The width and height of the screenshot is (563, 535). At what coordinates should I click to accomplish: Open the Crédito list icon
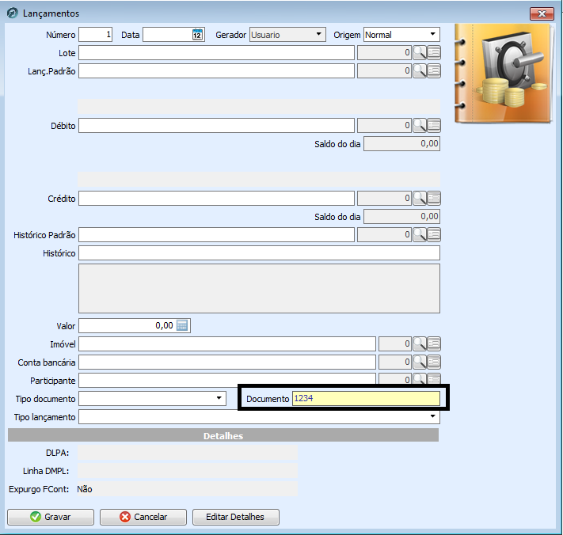pyautogui.click(x=434, y=198)
